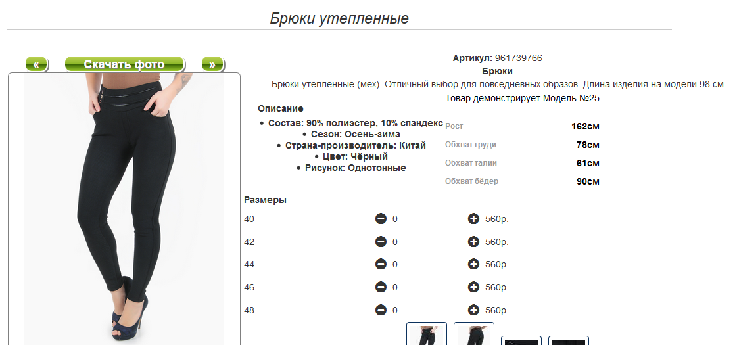Click the Сезон: Осень-зима line
The width and height of the screenshot is (737, 345).
click(x=355, y=135)
